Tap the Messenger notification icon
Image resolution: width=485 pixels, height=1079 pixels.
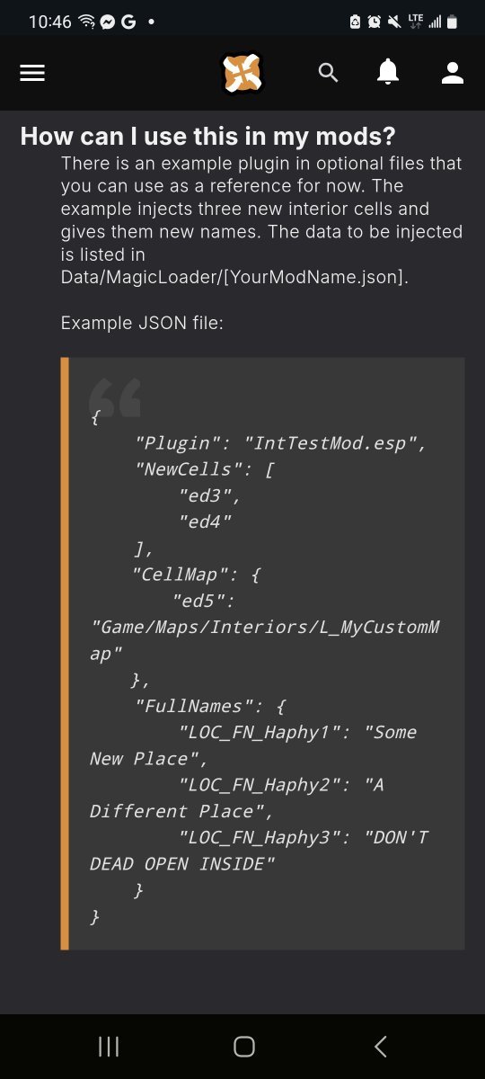[107, 22]
